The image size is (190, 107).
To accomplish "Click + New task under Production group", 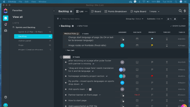I will [x=70, y=50].
